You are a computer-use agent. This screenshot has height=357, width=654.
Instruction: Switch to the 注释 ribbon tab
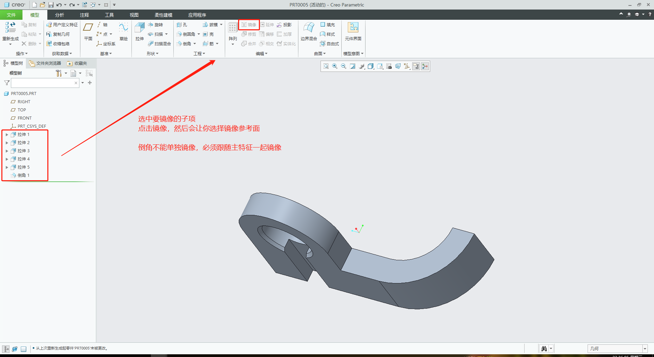click(84, 15)
